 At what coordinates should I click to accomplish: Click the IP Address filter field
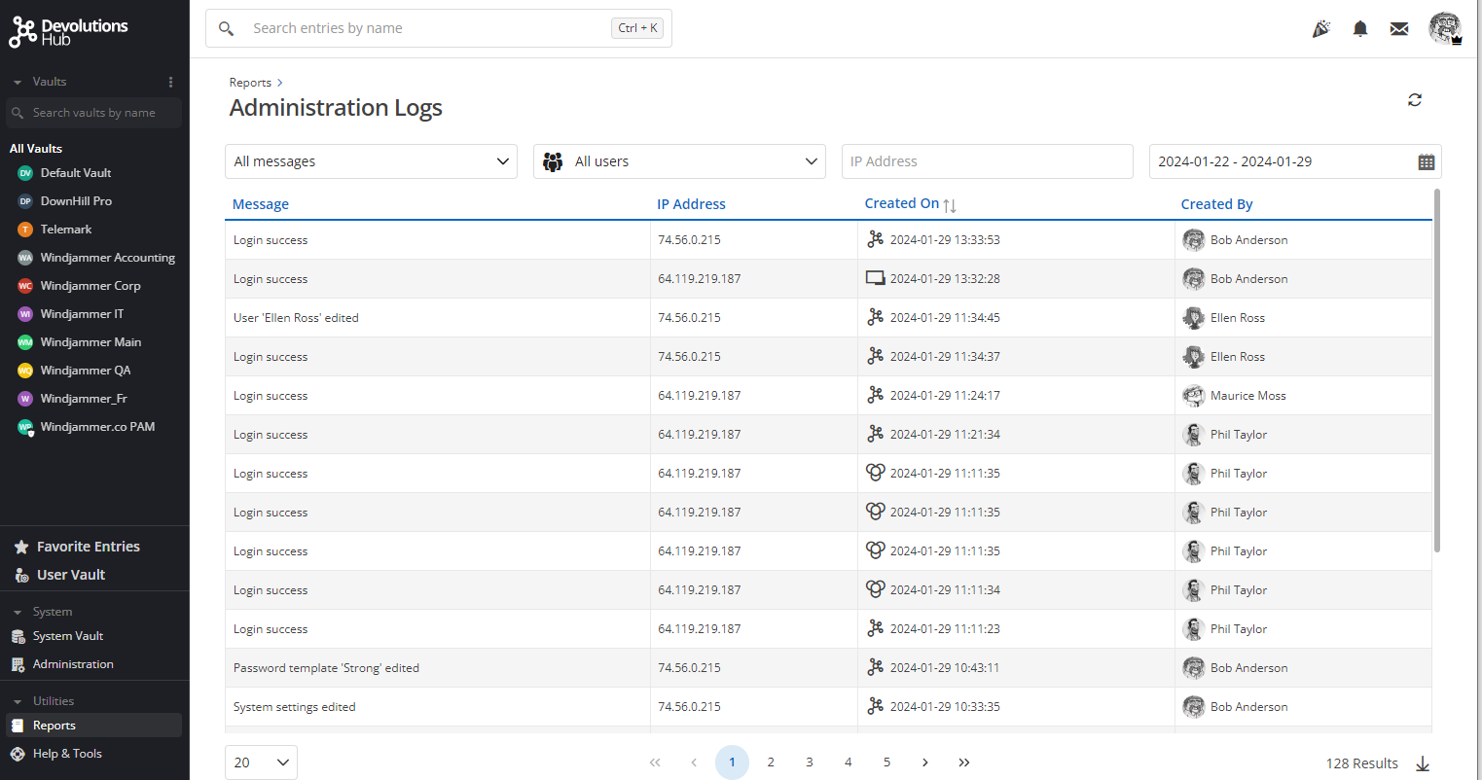(987, 161)
